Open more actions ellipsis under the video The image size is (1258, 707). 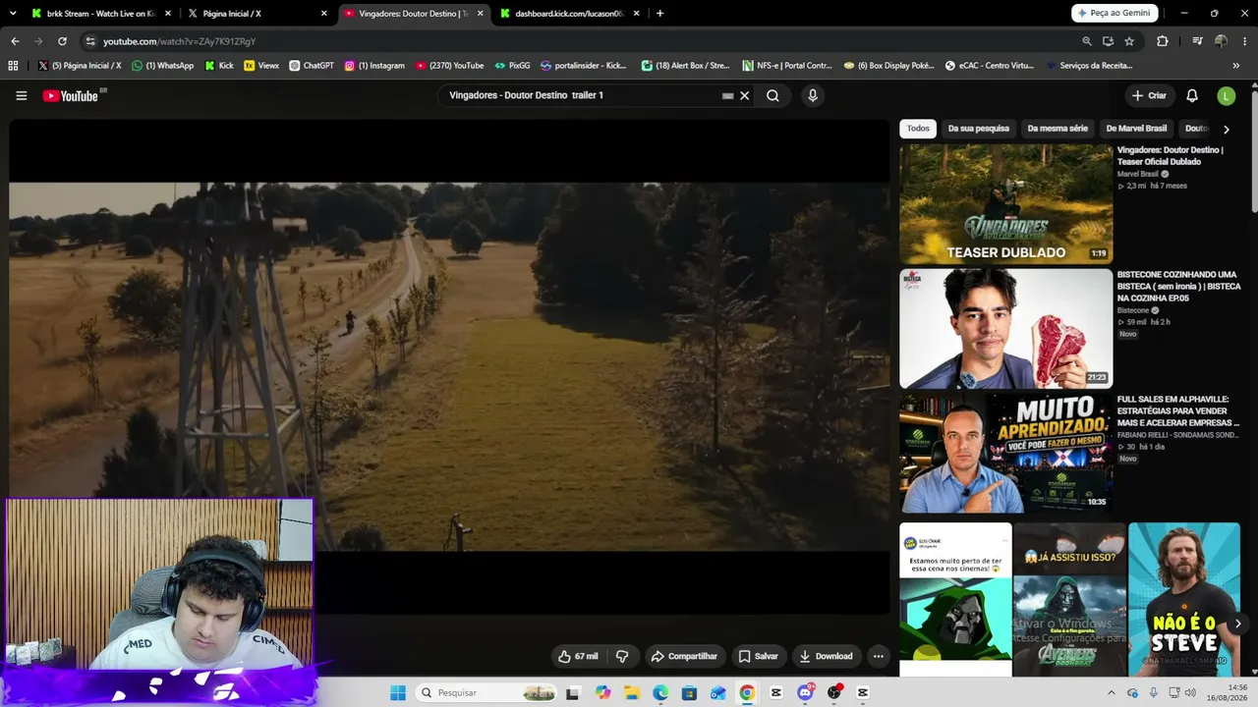click(x=879, y=656)
